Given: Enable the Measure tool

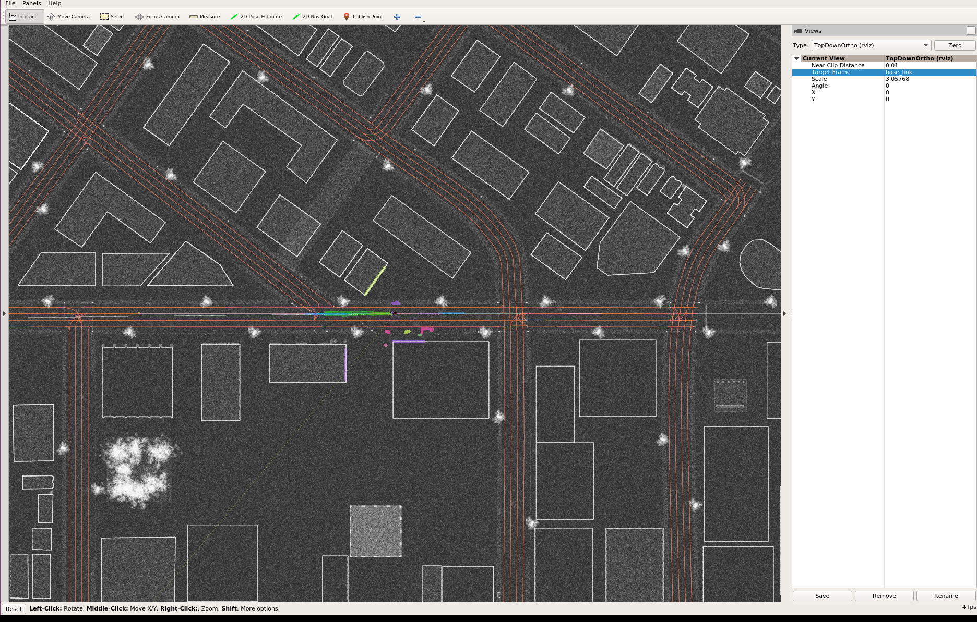Looking at the screenshot, I should click(x=204, y=16).
